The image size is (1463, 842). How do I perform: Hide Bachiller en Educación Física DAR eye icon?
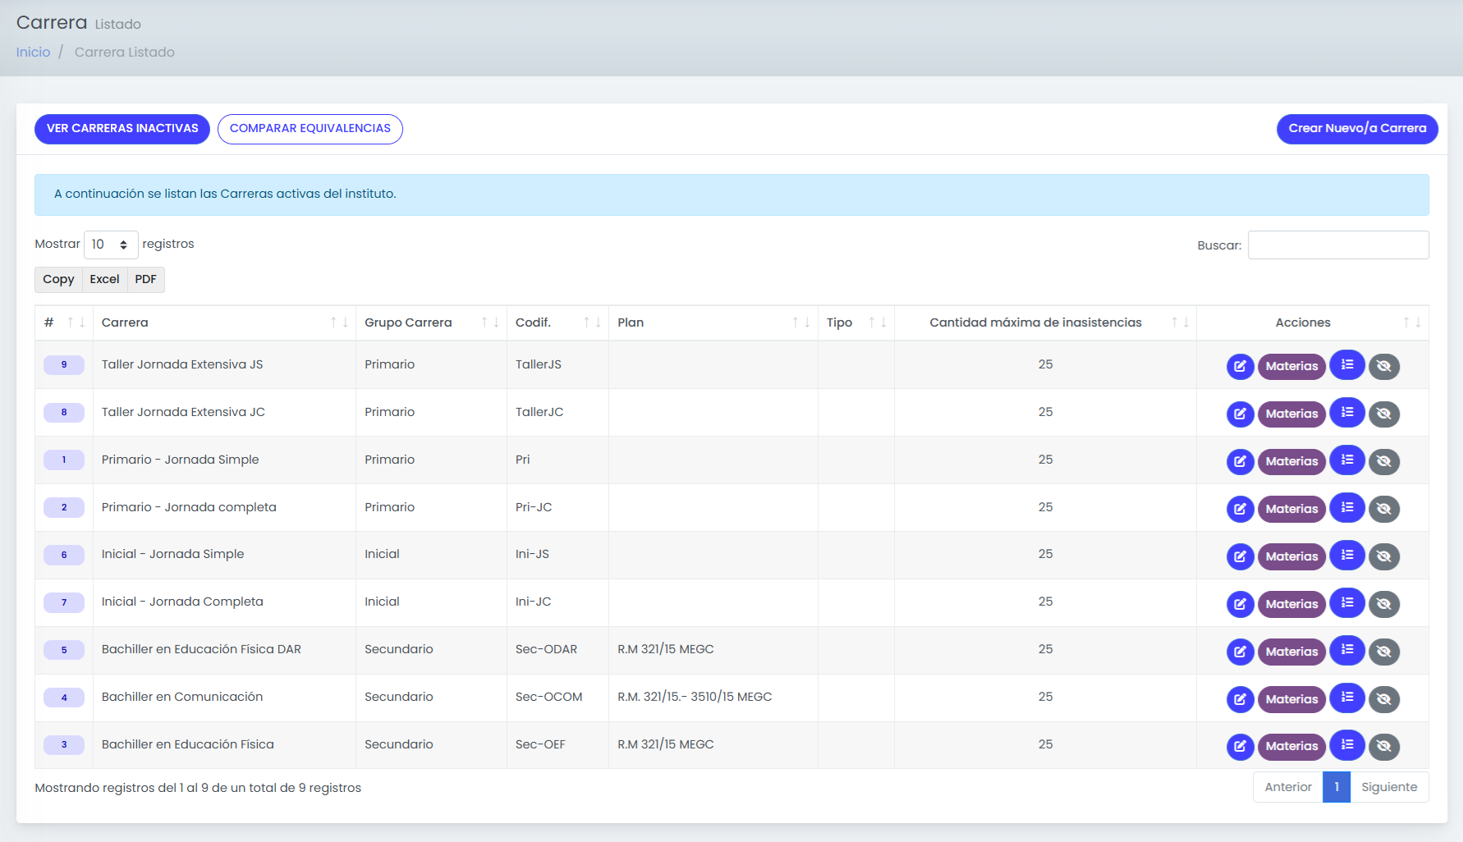click(x=1384, y=652)
